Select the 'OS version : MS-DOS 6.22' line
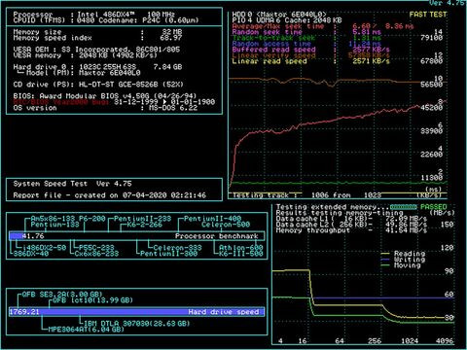The height and width of the screenshot is (350, 467). pos(105,108)
